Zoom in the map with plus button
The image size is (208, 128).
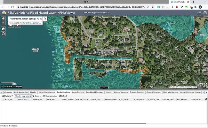(3, 18)
